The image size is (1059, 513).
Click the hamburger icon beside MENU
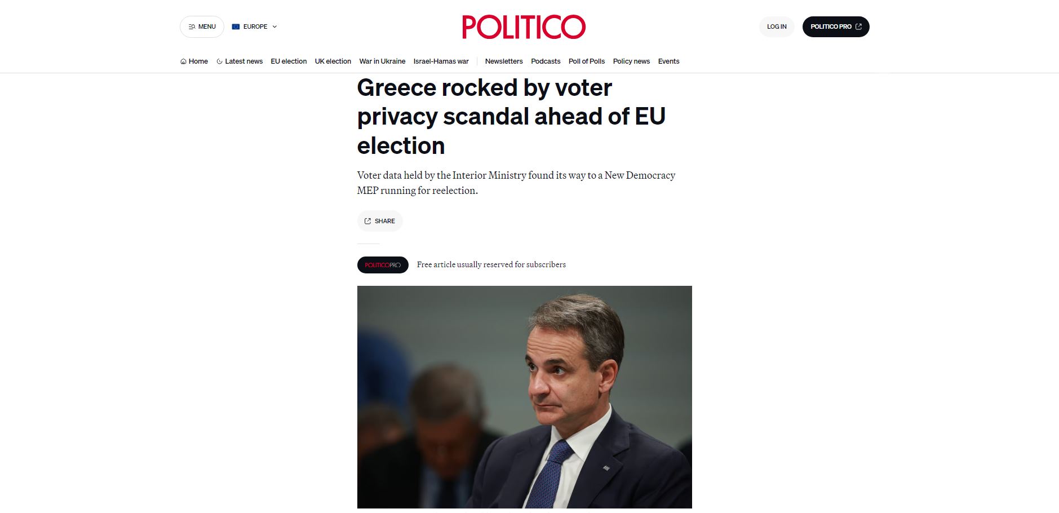point(192,26)
